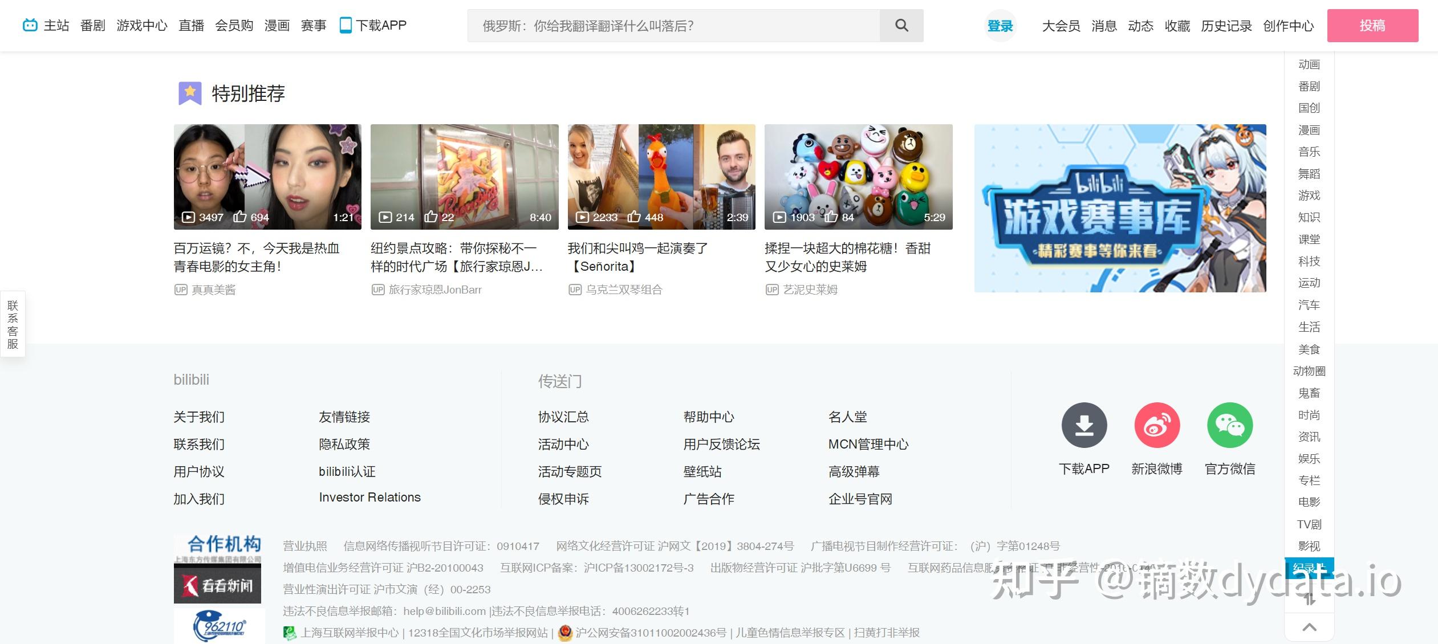This screenshot has height=644, width=1438.
Task: Open Investor Relations footer link
Action: [x=369, y=498]
